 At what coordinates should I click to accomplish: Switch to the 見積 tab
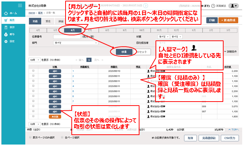coord(35,21)
